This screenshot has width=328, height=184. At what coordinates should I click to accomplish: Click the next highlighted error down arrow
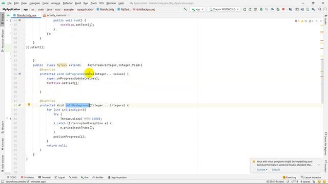321,21
